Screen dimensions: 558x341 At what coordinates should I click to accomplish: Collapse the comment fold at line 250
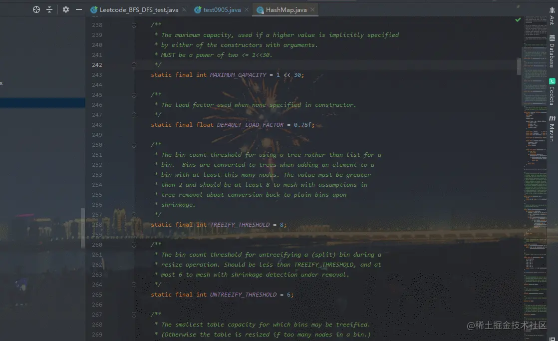[134, 145]
